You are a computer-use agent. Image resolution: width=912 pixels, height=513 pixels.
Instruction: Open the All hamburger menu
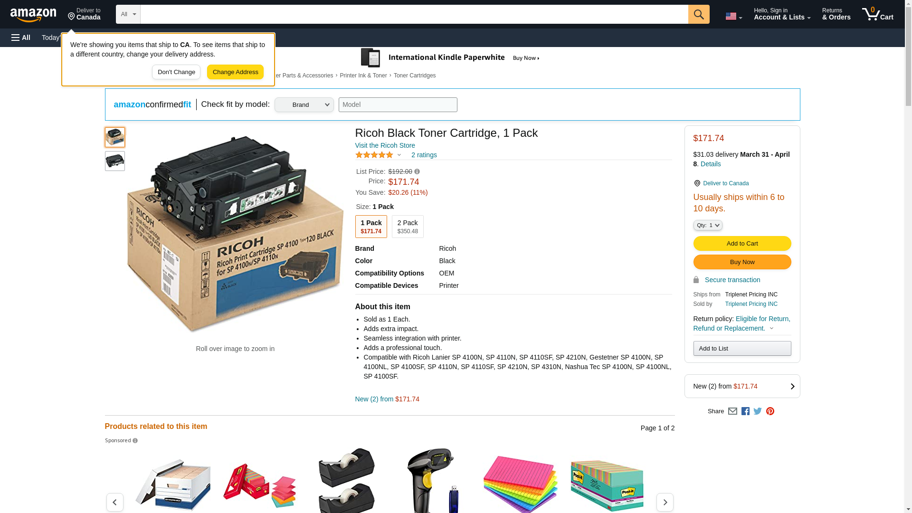tap(21, 38)
